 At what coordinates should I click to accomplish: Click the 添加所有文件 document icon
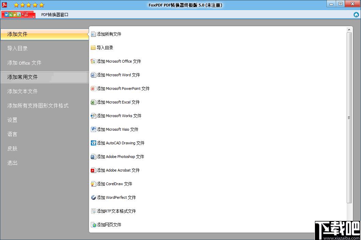[93, 34]
